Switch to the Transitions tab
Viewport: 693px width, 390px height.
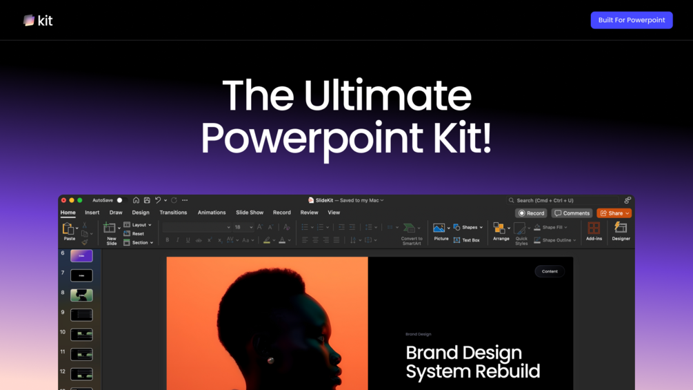173,213
